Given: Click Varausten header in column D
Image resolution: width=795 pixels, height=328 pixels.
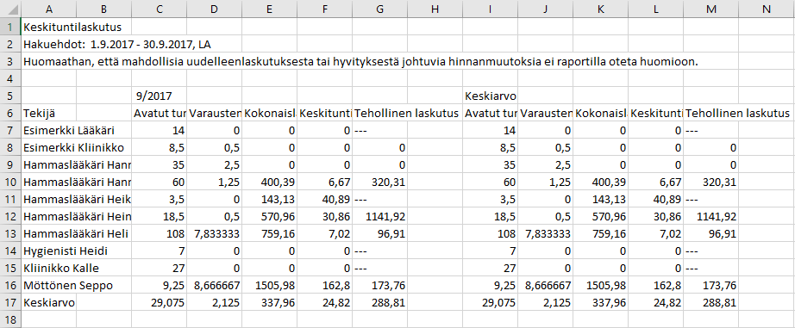Looking at the screenshot, I should [x=215, y=113].
